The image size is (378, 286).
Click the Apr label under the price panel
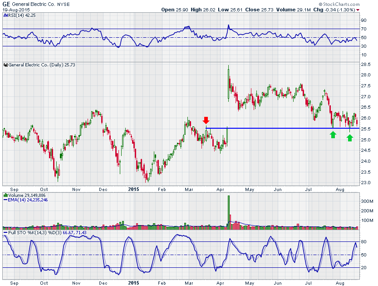(x=220, y=189)
